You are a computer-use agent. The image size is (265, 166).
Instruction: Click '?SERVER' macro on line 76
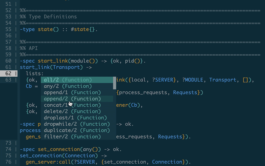point(85,162)
